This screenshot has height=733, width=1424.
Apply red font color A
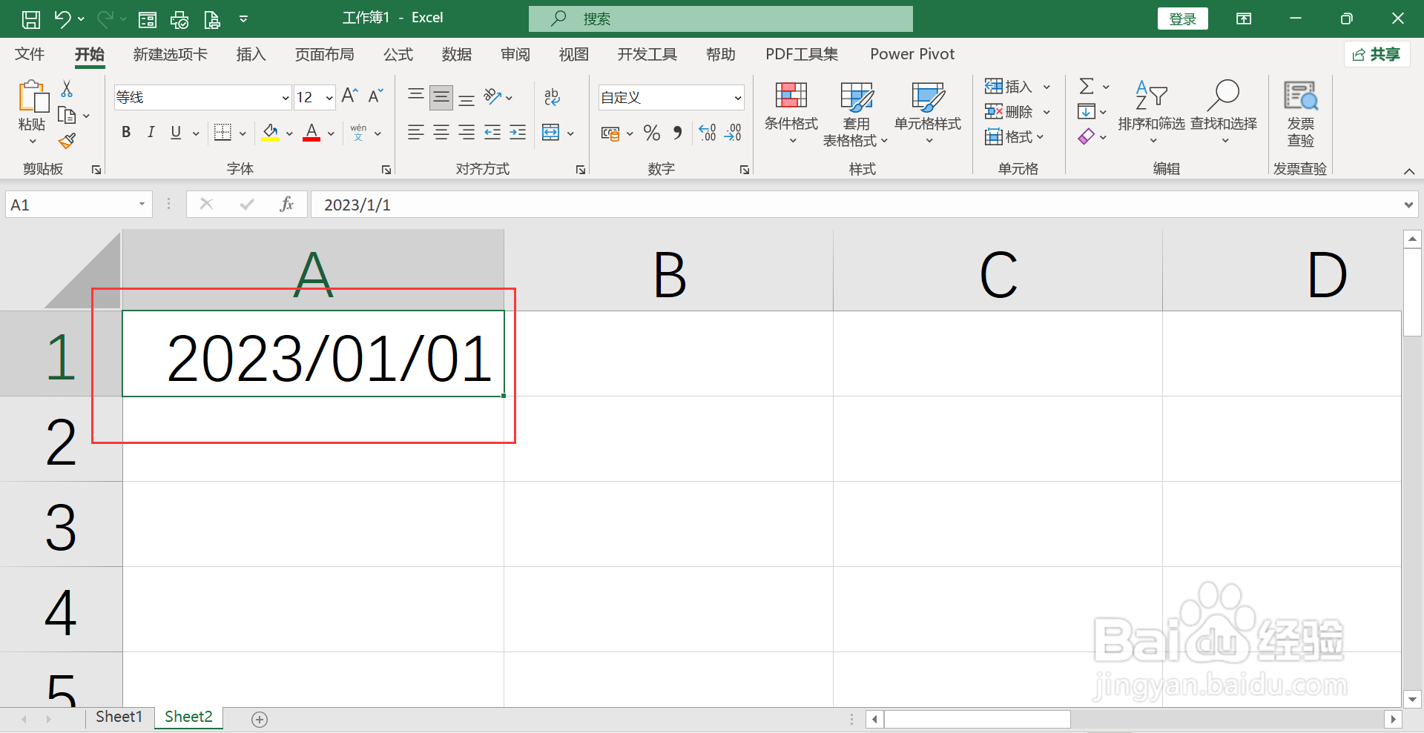pyautogui.click(x=311, y=133)
